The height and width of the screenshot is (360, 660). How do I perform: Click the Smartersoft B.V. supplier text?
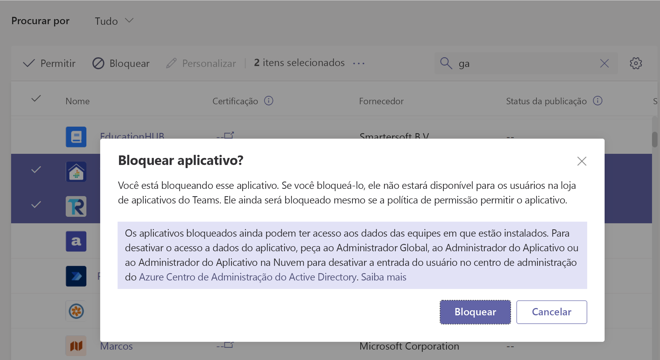(x=394, y=135)
